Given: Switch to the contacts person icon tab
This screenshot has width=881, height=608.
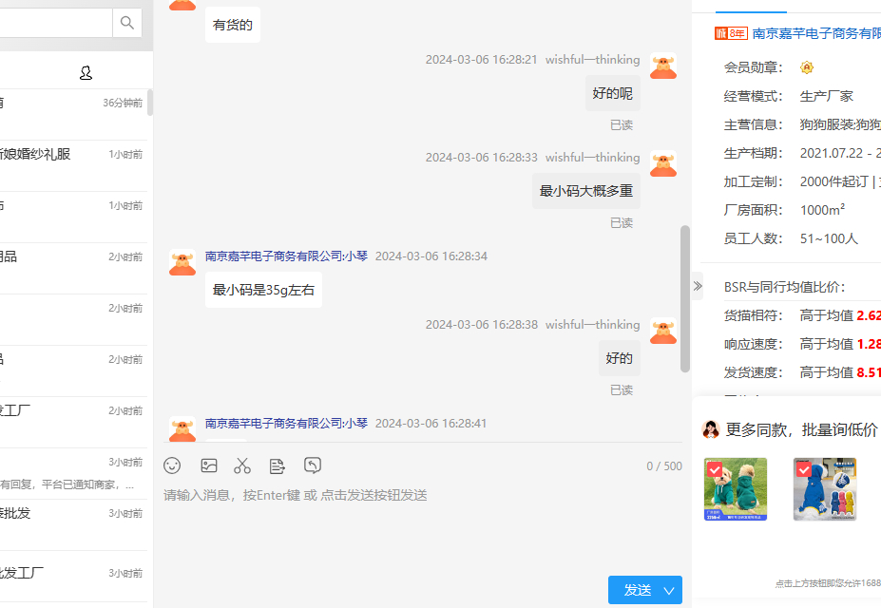Looking at the screenshot, I should pos(86,73).
